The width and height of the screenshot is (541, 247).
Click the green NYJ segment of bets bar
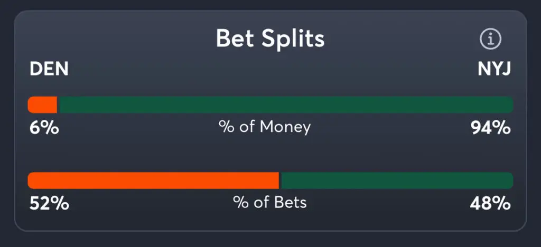click(396, 180)
